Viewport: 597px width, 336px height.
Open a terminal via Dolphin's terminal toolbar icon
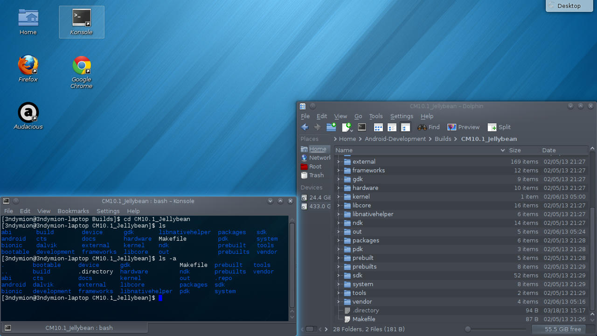tap(361, 127)
